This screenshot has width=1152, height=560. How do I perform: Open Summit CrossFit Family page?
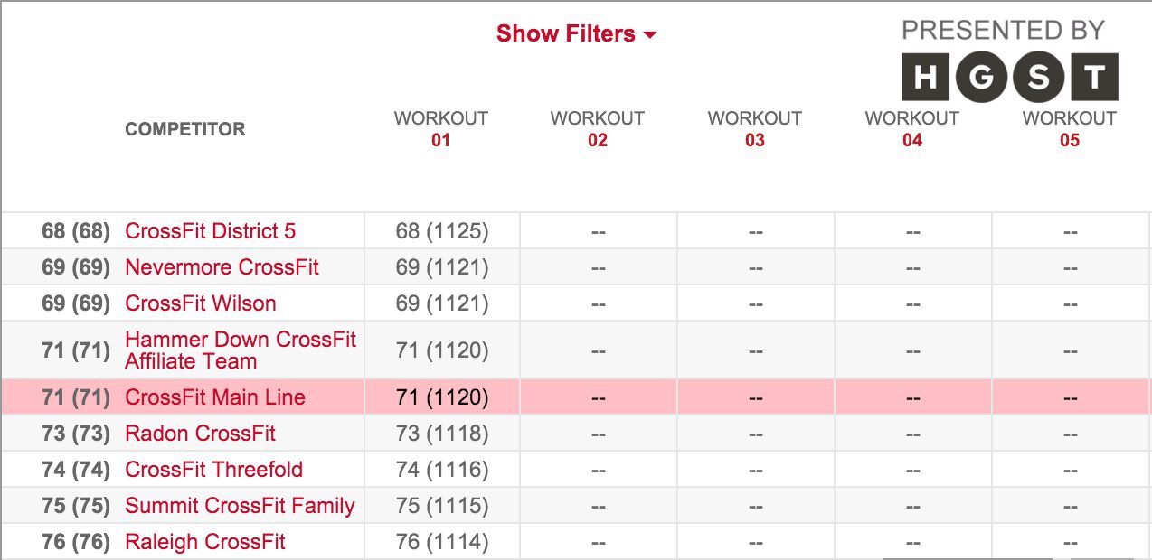pos(240,506)
